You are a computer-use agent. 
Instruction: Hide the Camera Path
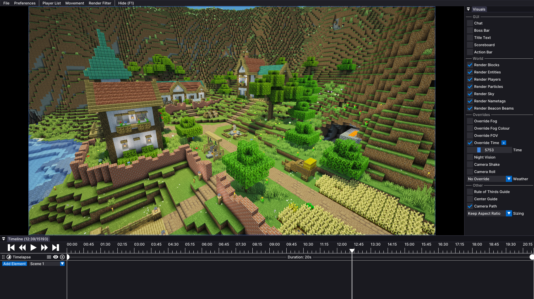tap(470, 206)
